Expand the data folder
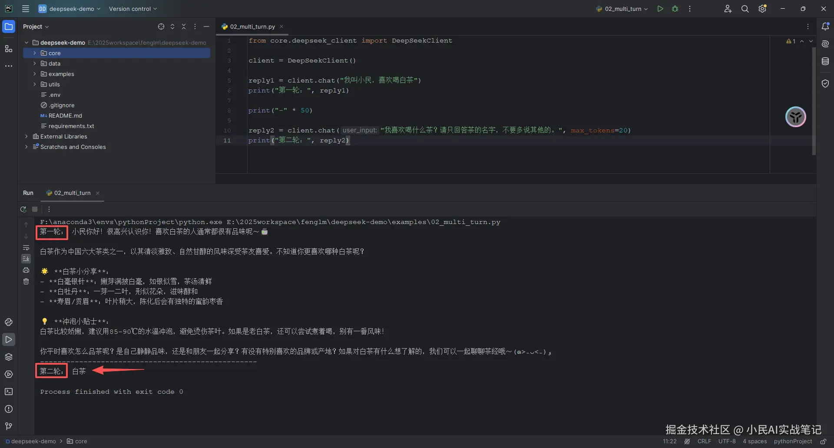The height and width of the screenshot is (448, 834). click(35, 63)
